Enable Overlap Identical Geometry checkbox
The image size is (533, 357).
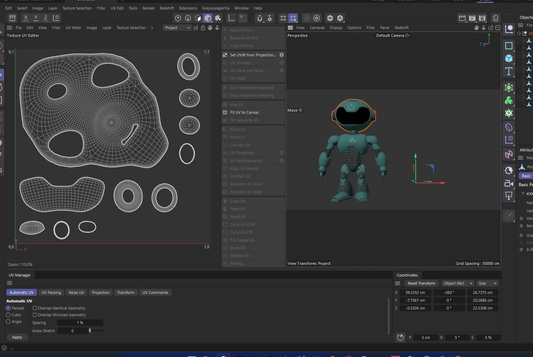35,308
